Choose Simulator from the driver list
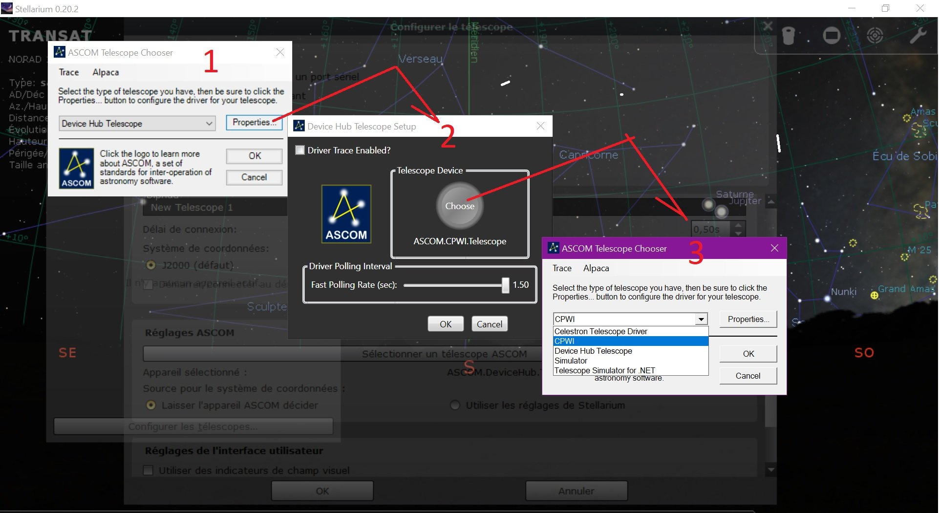The height and width of the screenshot is (513, 940). point(631,361)
